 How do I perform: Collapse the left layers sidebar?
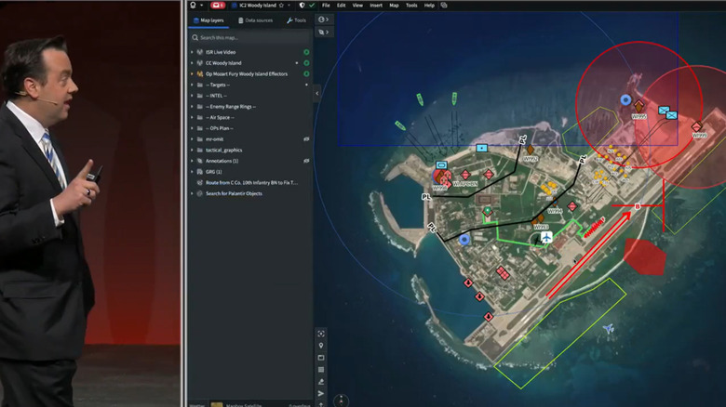point(316,94)
